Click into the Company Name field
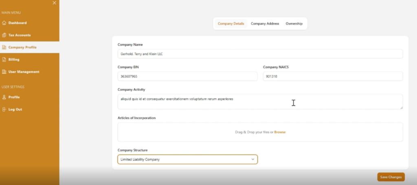Viewport: 417px width, 185px height. (x=260, y=54)
